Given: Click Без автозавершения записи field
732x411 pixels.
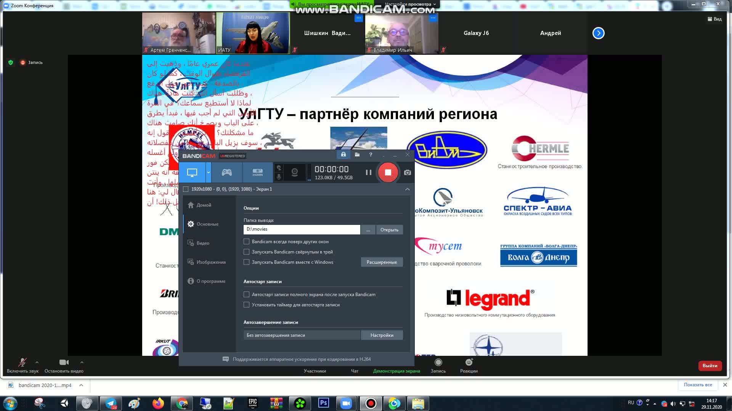Looking at the screenshot, I should click(302, 335).
